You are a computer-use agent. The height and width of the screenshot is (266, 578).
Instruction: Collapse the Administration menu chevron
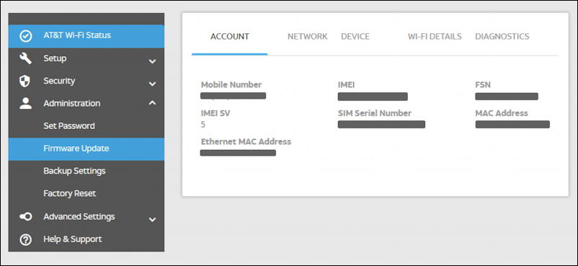click(x=152, y=103)
